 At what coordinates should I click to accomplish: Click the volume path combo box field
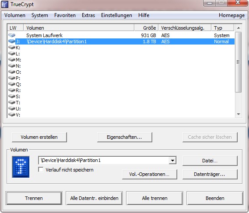tap(107, 161)
